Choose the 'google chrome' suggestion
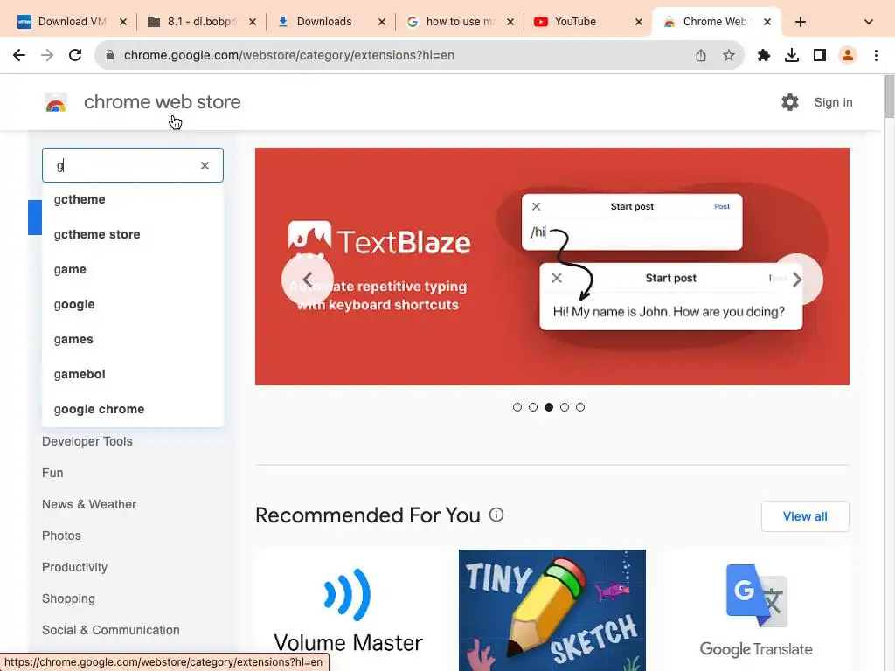Viewport: 895px width, 671px height. pyautogui.click(x=133, y=409)
